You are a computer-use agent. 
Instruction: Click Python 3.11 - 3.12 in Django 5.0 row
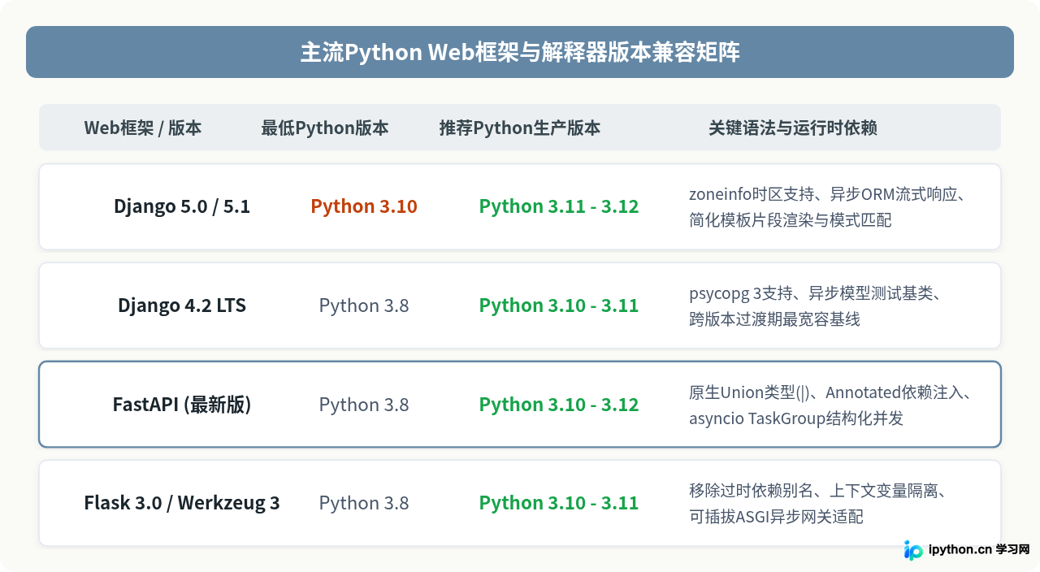coord(559,206)
